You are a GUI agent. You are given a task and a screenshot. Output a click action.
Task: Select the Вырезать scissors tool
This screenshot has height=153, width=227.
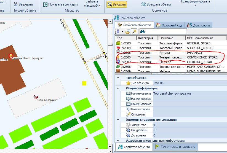23,4
